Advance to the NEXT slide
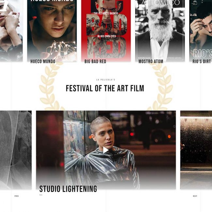This screenshot has height=212, width=212. click(195, 196)
